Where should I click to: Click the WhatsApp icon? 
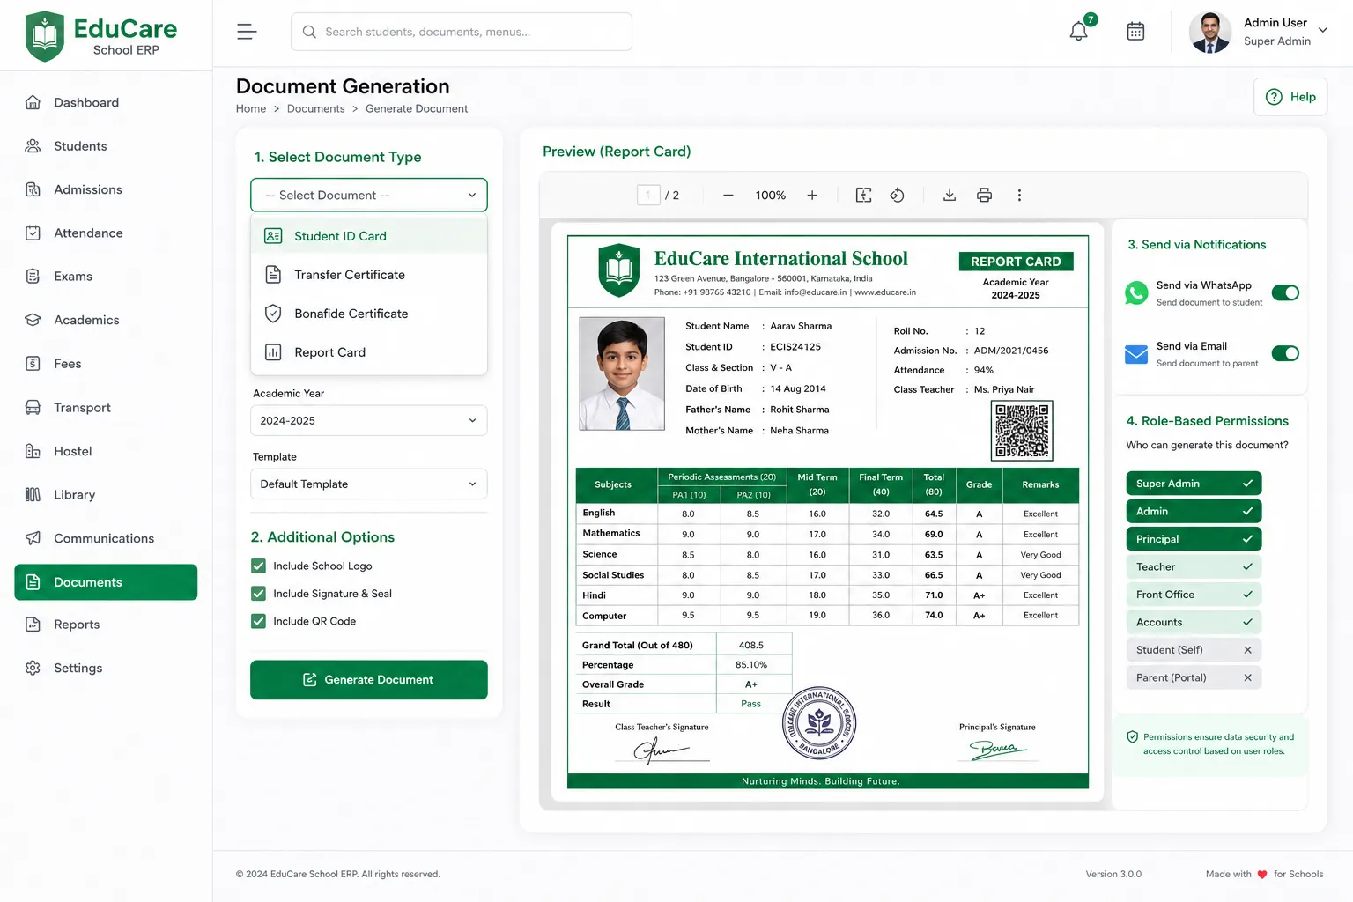pos(1136,292)
